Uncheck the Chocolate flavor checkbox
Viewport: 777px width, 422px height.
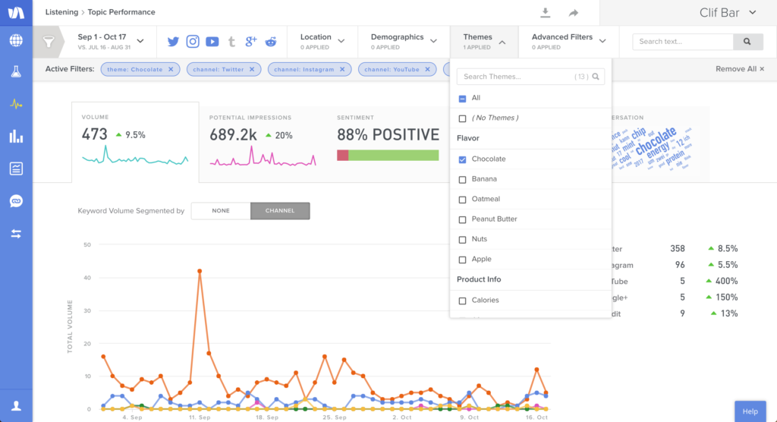[x=462, y=159]
